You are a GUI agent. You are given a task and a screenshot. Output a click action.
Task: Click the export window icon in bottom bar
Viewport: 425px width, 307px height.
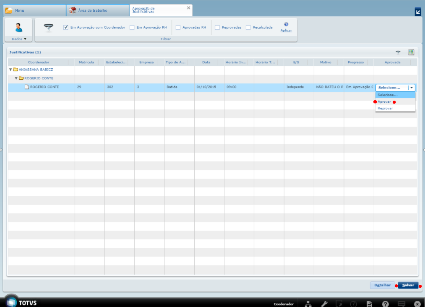(339, 304)
